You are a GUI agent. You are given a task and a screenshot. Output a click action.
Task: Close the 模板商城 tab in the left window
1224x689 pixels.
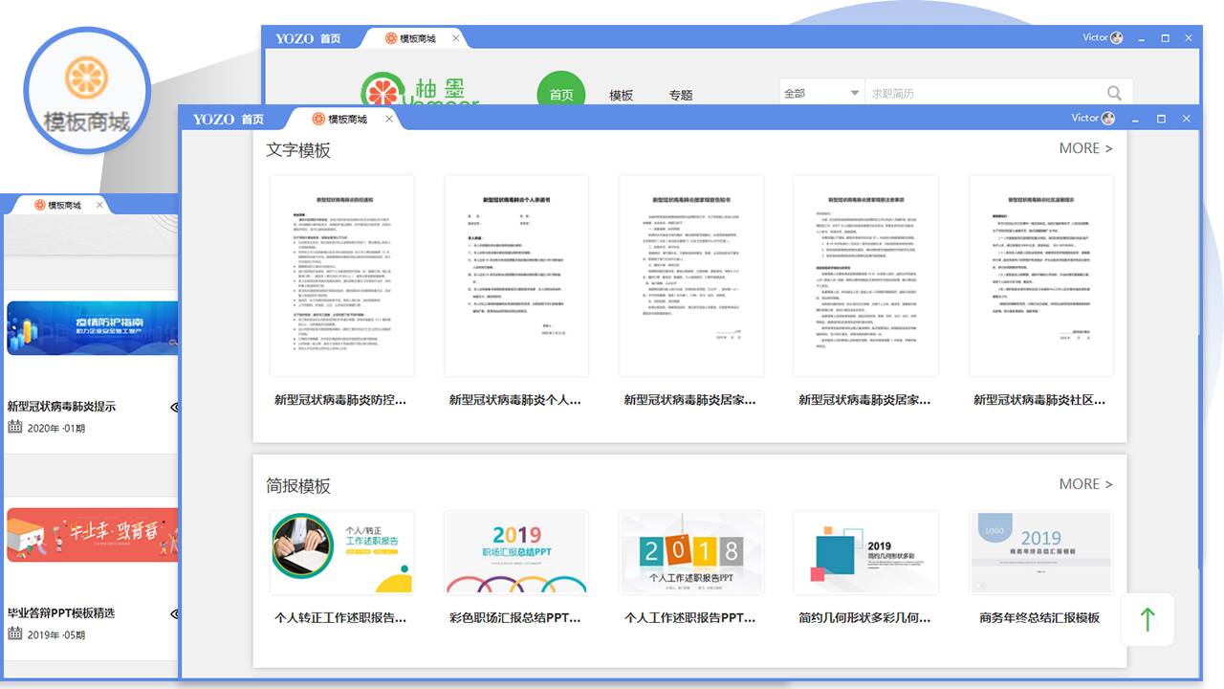(x=99, y=205)
